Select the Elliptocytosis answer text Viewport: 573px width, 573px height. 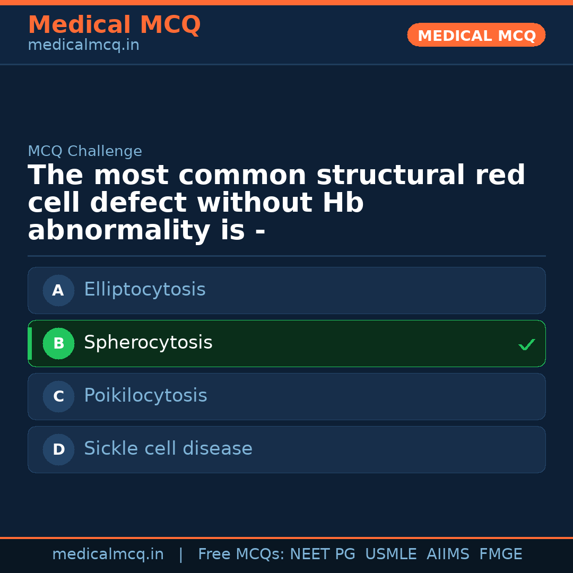(x=144, y=290)
